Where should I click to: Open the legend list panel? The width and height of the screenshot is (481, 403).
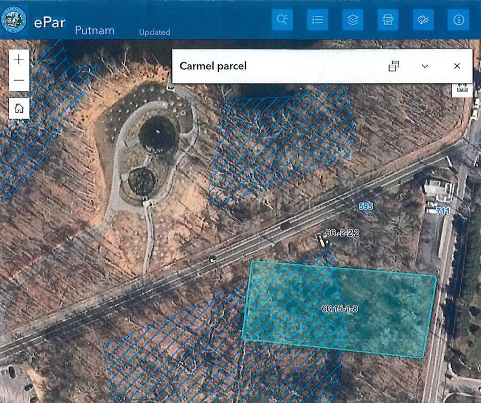point(317,20)
